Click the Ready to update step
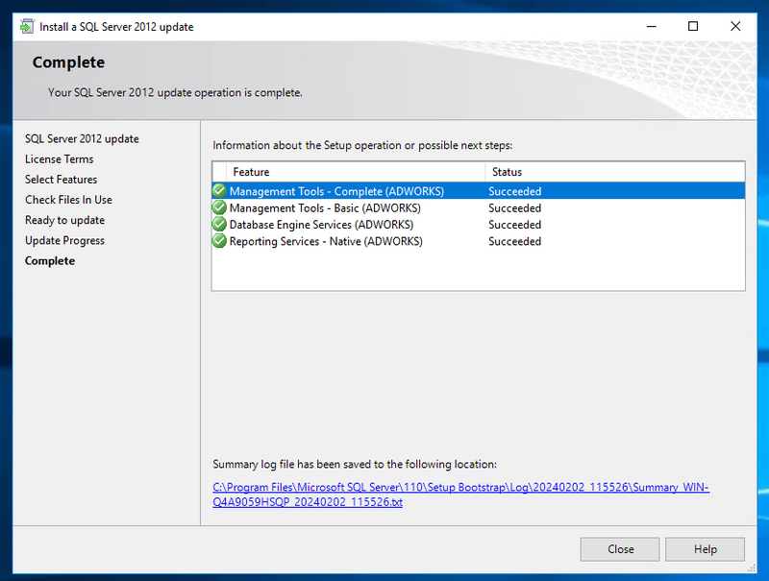Viewport: 769px width, 581px height. point(64,220)
